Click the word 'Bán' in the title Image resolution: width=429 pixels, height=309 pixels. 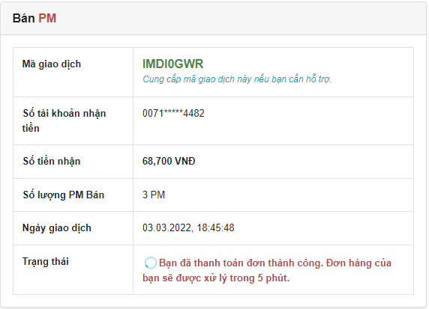point(24,18)
